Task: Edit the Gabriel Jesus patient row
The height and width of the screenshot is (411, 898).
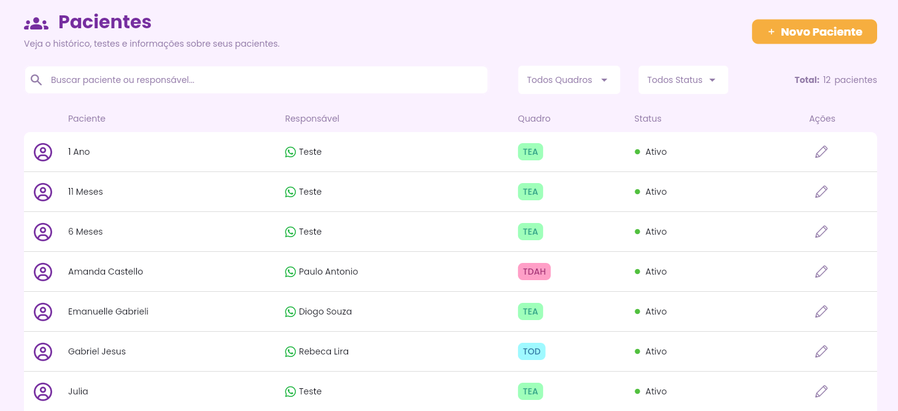Action: (x=821, y=351)
